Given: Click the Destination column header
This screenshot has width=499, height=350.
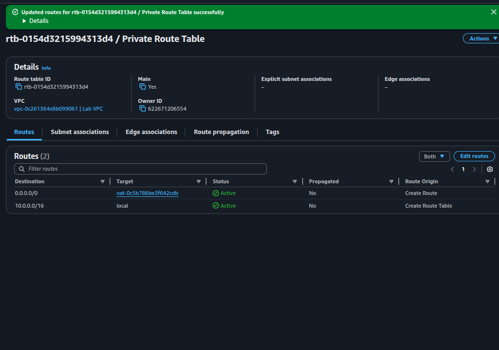Looking at the screenshot, I should click(x=30, y=181).
